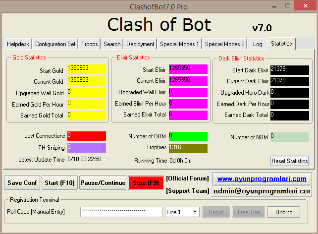Open the Line 1 dropdown
Viewport: 318px width, 234px height.
[x=182, y=212]
